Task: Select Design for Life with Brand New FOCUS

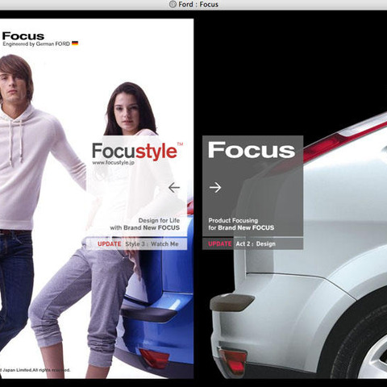Action: tap(145, 224)
